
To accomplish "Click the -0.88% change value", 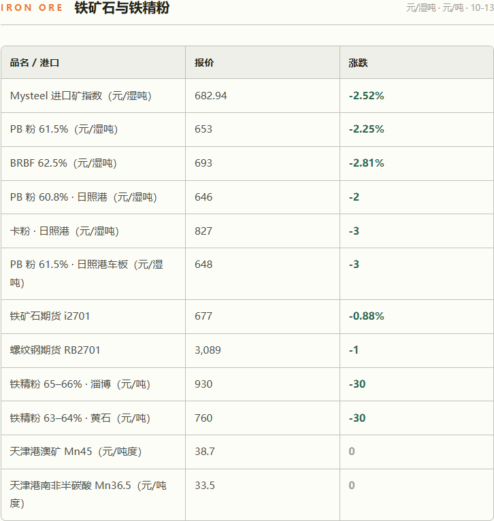I will tap(366, 316).
